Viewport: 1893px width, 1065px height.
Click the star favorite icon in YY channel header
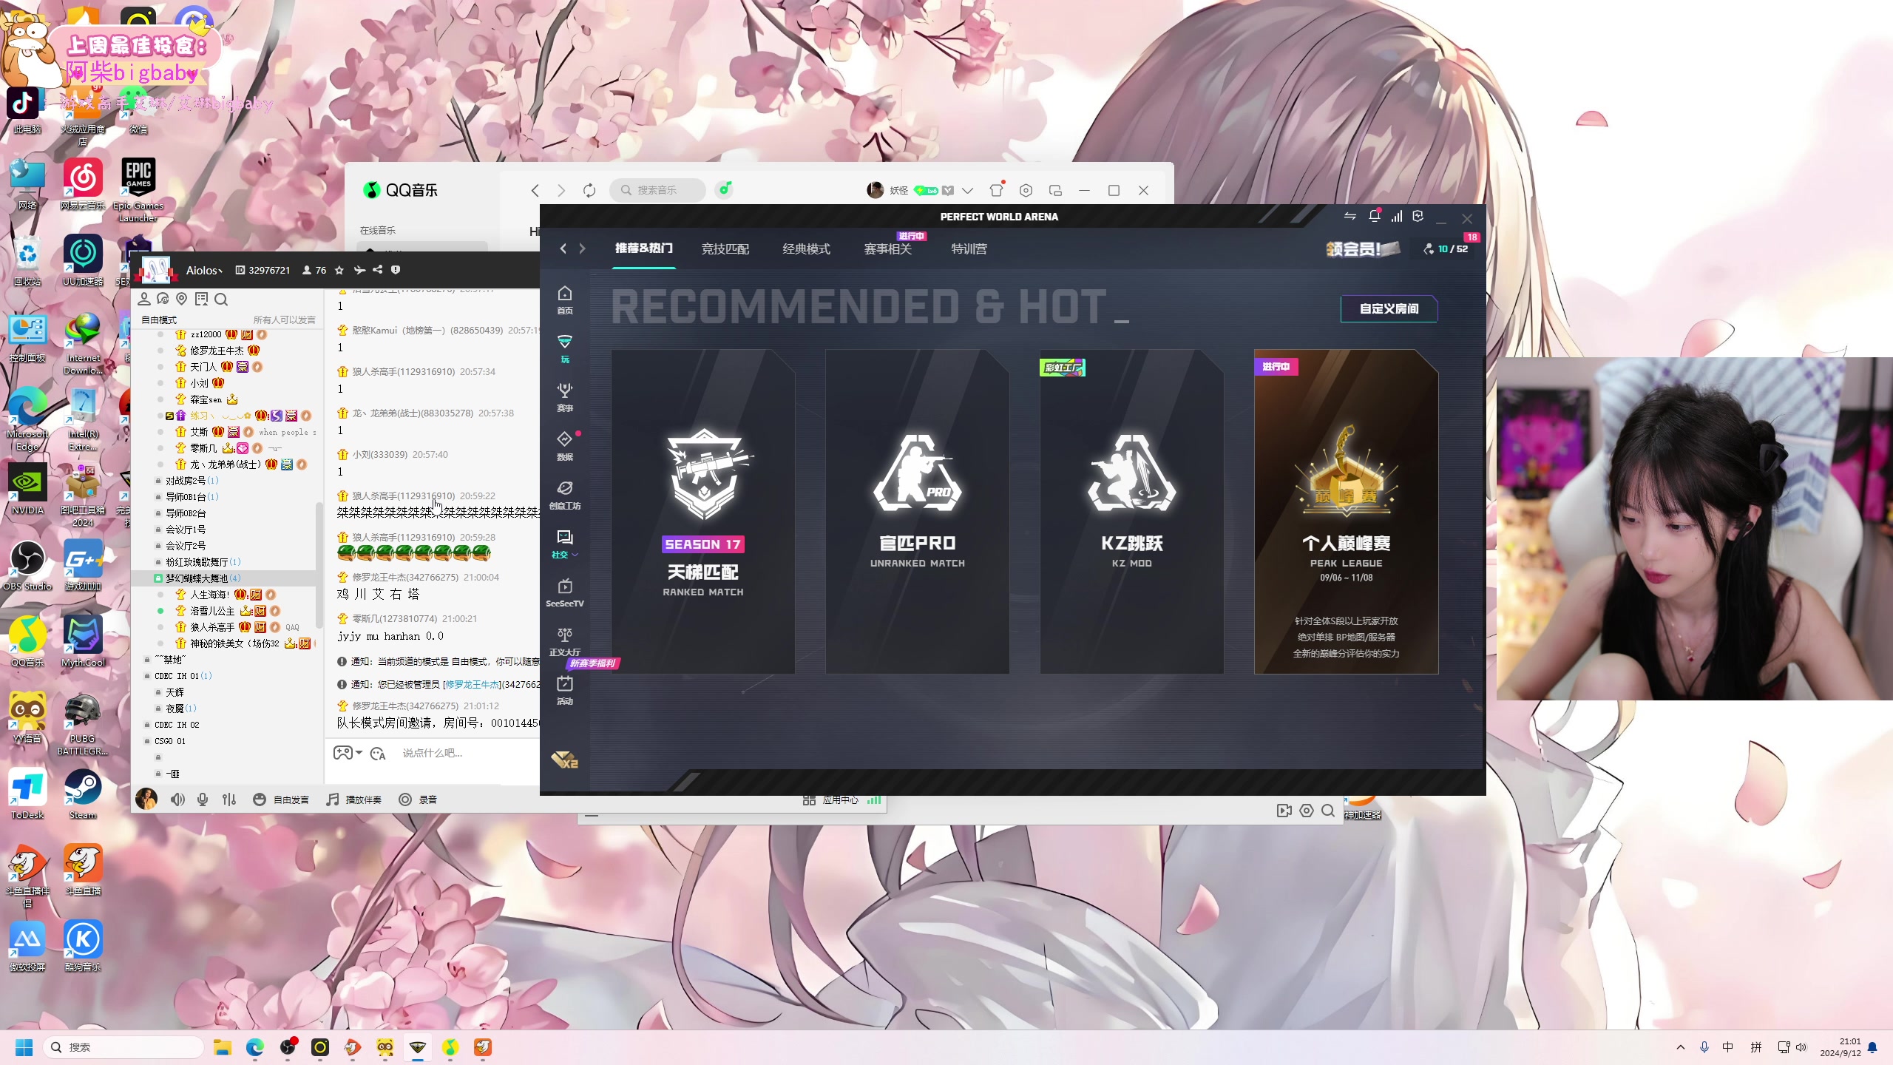pyautogui.click(x=339, y=270)
